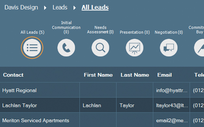Select the All Leads list icon

(x=32, y=48)
